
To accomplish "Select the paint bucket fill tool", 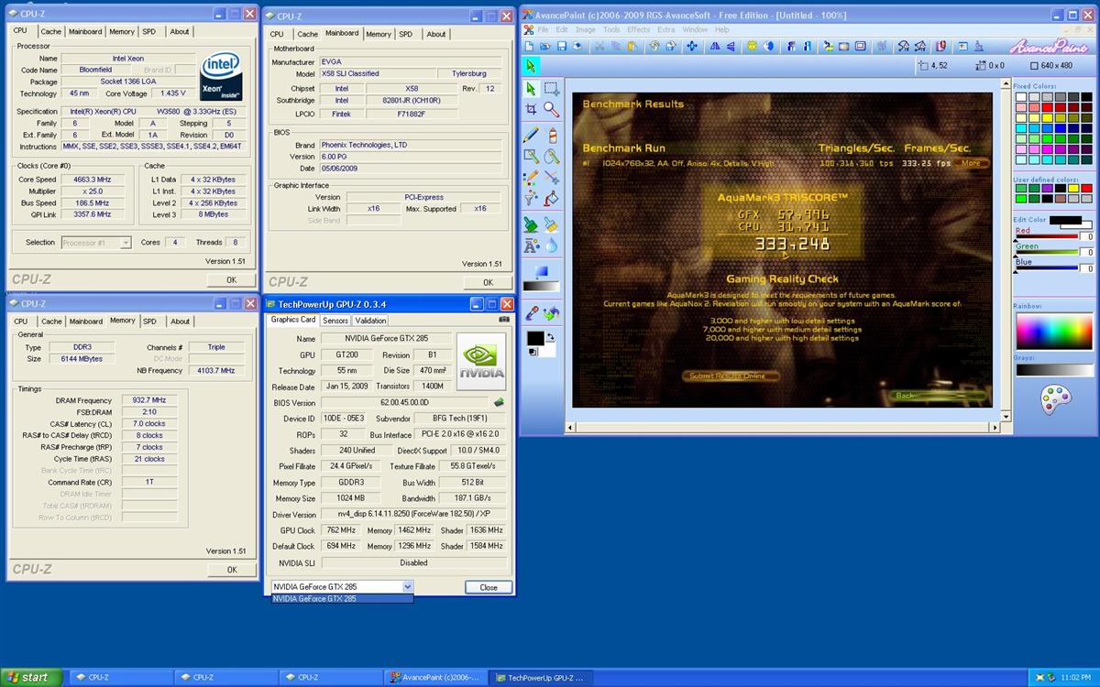I will tap(552, 197).
